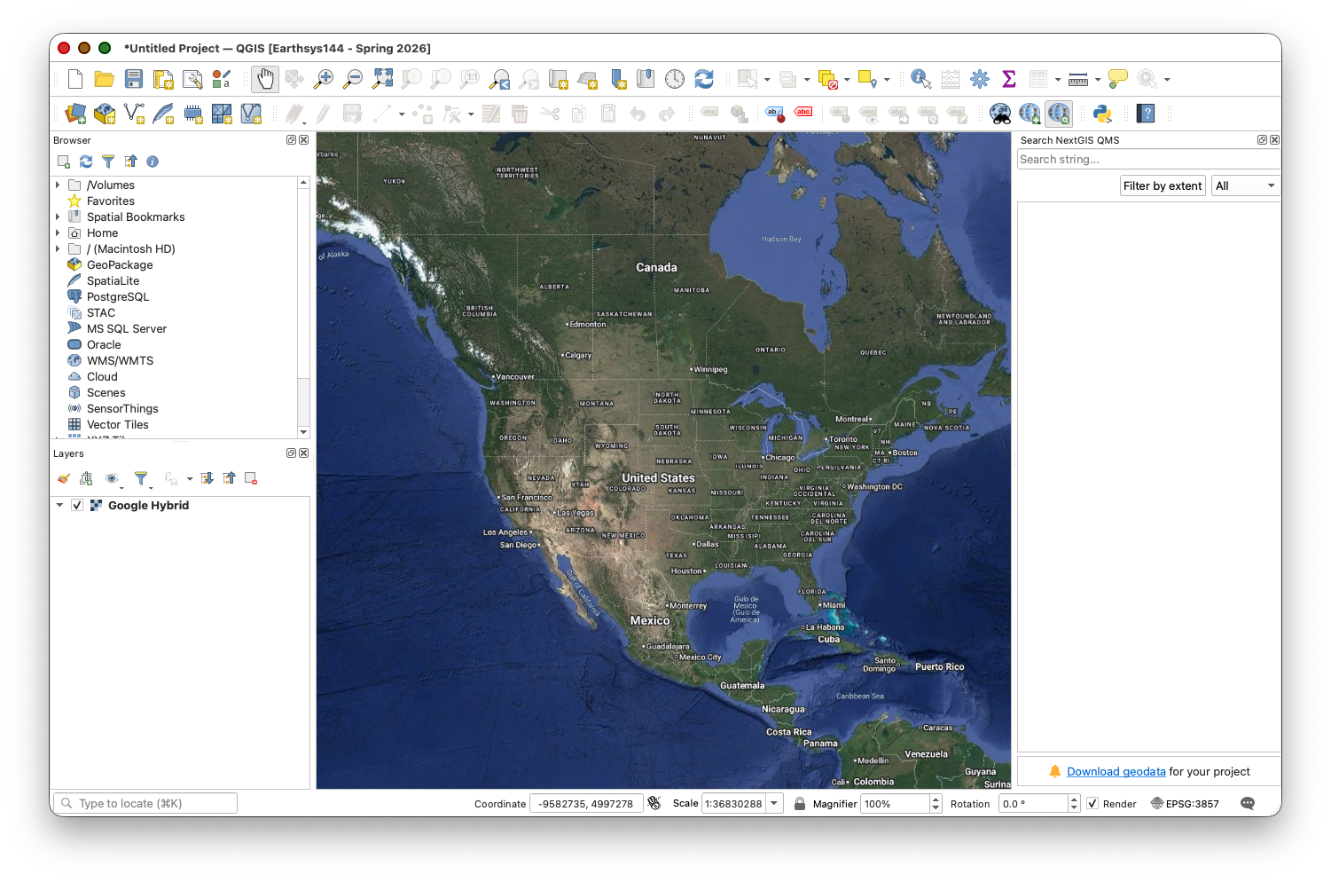1331x882 pixels.
Task: Click the Filter by extent button
Action: [1162, 186]
